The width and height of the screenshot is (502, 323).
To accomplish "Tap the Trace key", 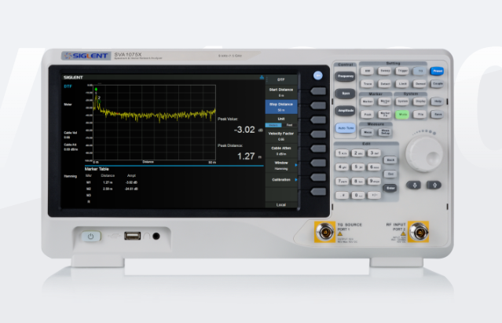I will (x=368, y=84).
